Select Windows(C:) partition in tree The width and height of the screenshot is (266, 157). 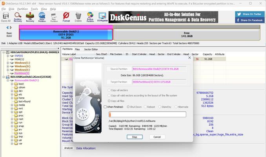click(x=22, y=63)
